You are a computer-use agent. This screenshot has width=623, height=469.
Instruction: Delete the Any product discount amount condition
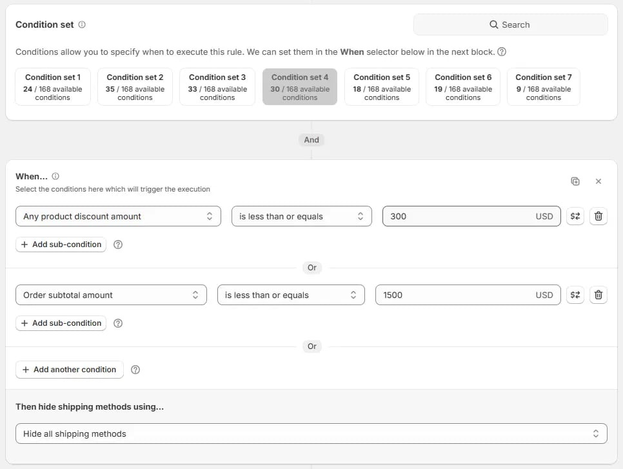tap(598, 216)
